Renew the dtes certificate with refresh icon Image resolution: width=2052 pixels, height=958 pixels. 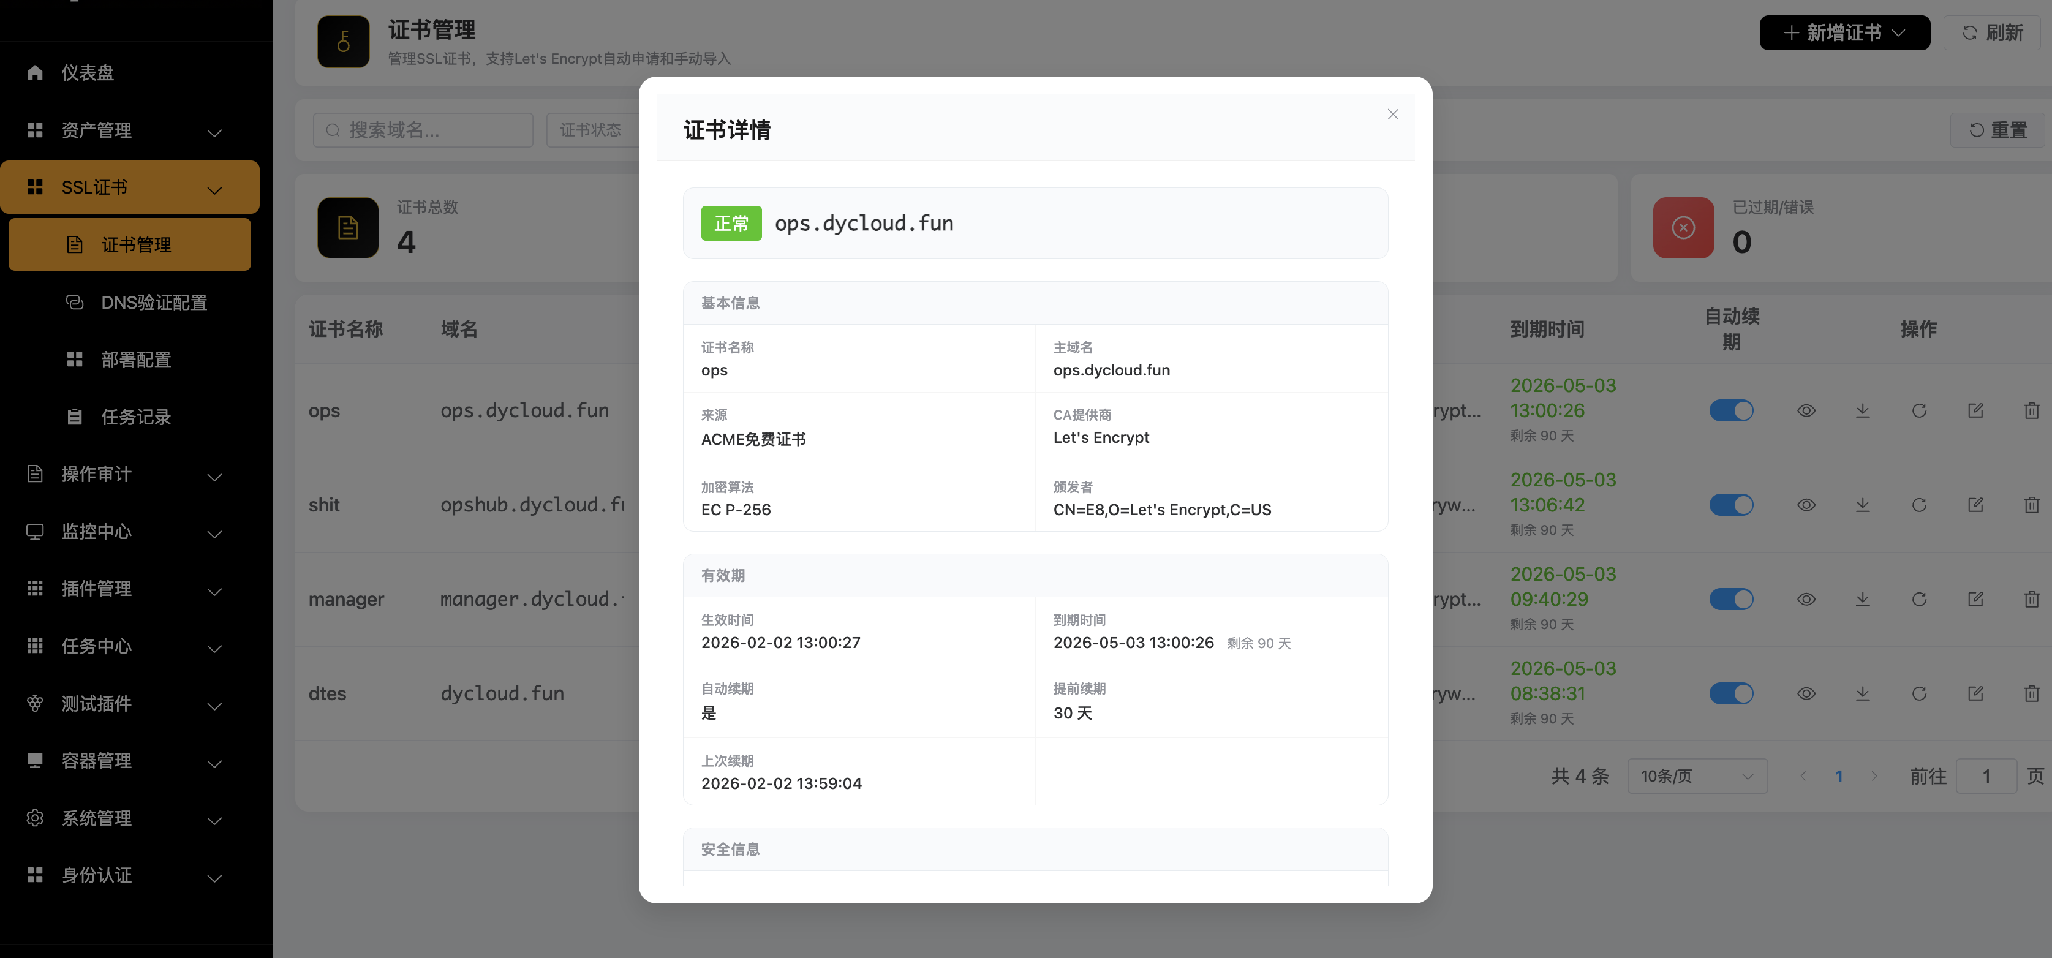pos(1919,693)
